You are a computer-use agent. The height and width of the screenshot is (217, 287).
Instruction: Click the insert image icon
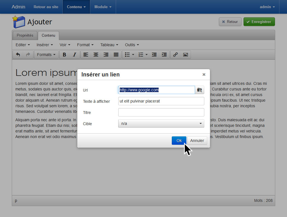(x=186, y=55)
